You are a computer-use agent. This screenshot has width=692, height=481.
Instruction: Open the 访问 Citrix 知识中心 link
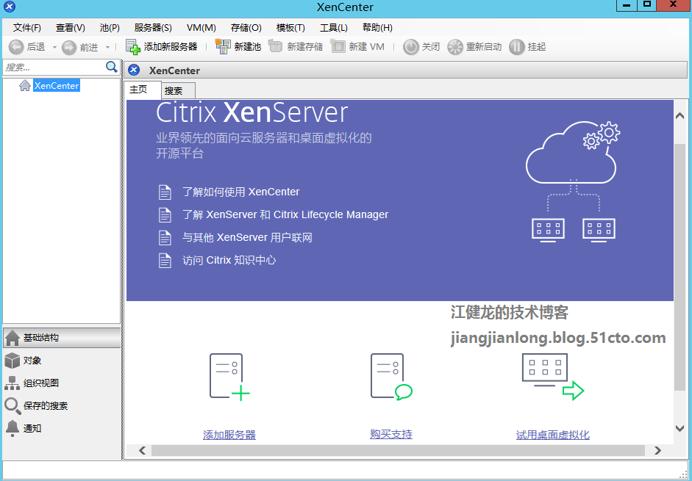click(229, 260)
